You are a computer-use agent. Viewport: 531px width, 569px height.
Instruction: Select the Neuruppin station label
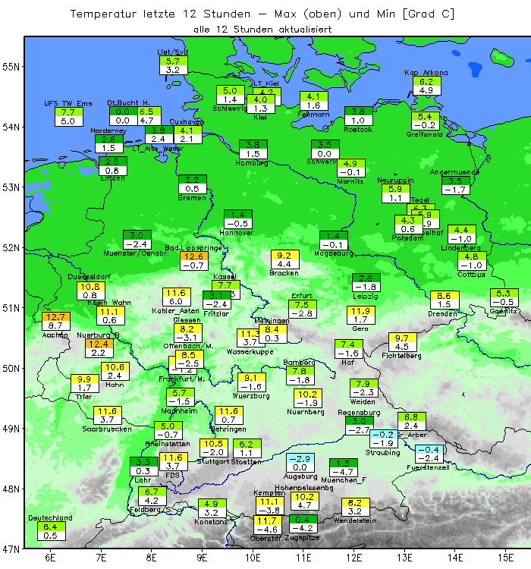(395, 180)
